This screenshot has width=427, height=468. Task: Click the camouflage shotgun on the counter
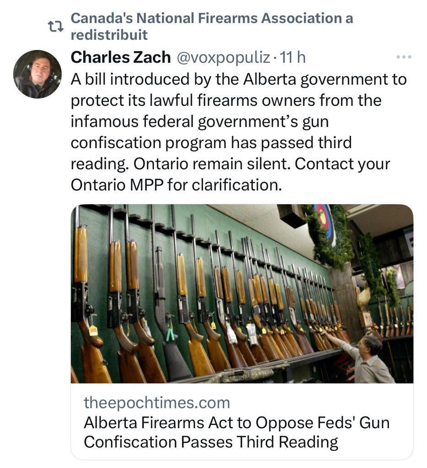coord(238,374)
